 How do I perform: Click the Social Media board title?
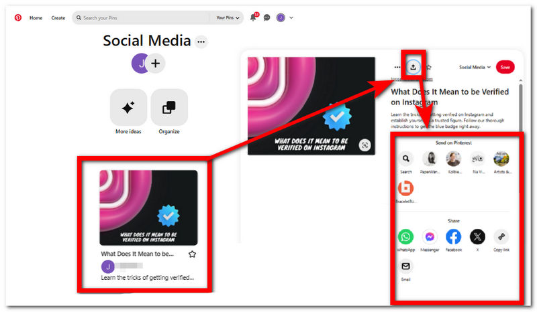pos(147,41)
